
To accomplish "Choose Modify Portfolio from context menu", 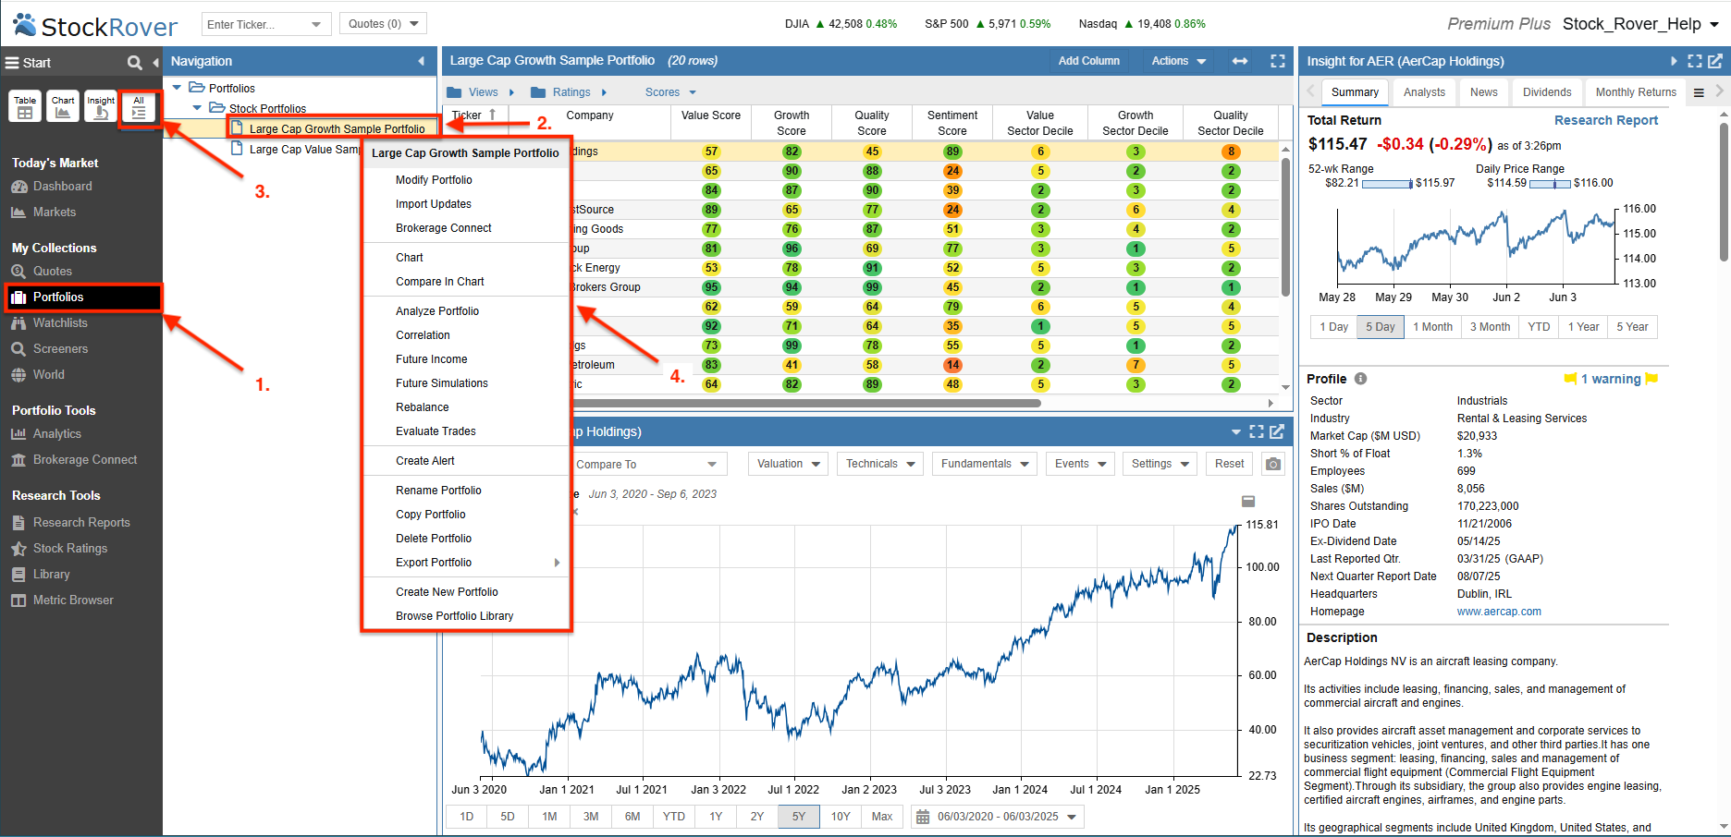I will 434,180.
